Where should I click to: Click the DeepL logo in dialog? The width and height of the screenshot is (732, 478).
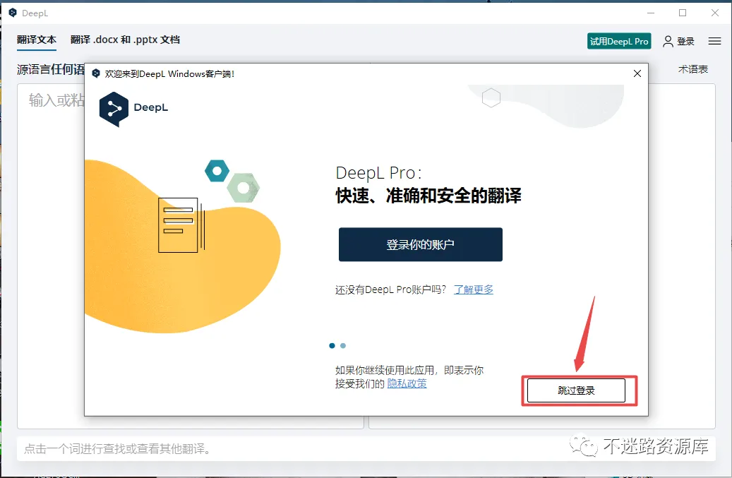[133, 108]
